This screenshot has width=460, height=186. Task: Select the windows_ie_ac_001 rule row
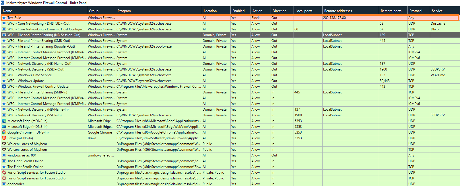tap(22, 155)
